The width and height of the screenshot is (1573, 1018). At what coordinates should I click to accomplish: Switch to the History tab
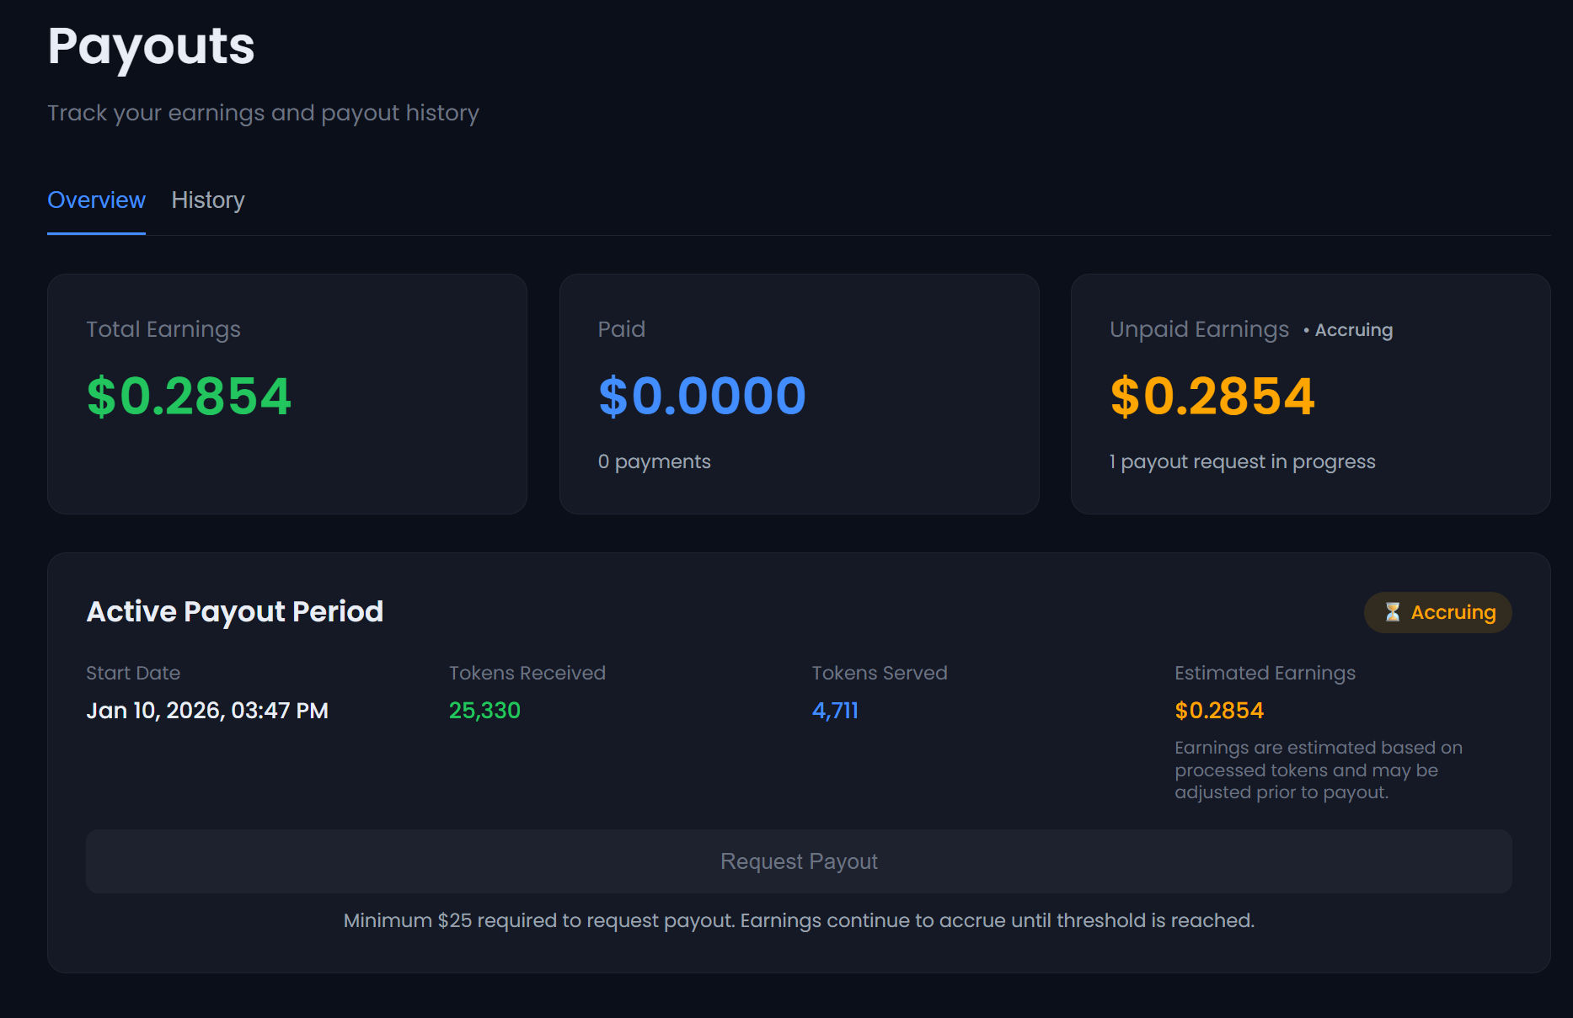click(207, 200)
